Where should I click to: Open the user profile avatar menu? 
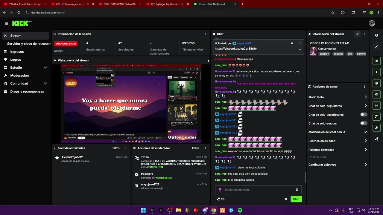(372, 23)
